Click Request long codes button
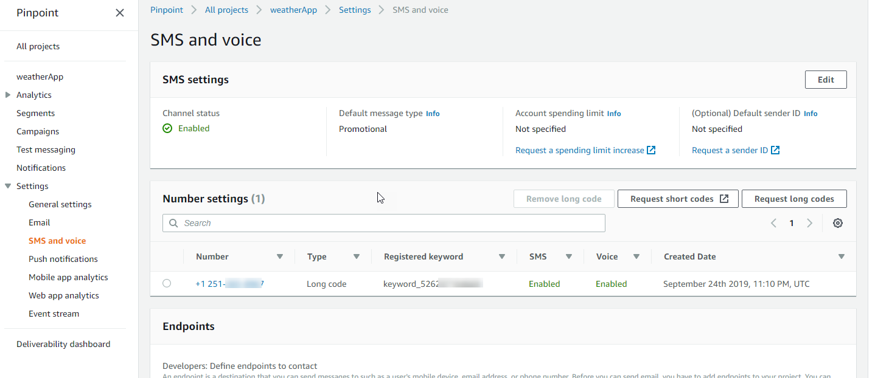This screenshot has height=378, width=875. point(793,199)
